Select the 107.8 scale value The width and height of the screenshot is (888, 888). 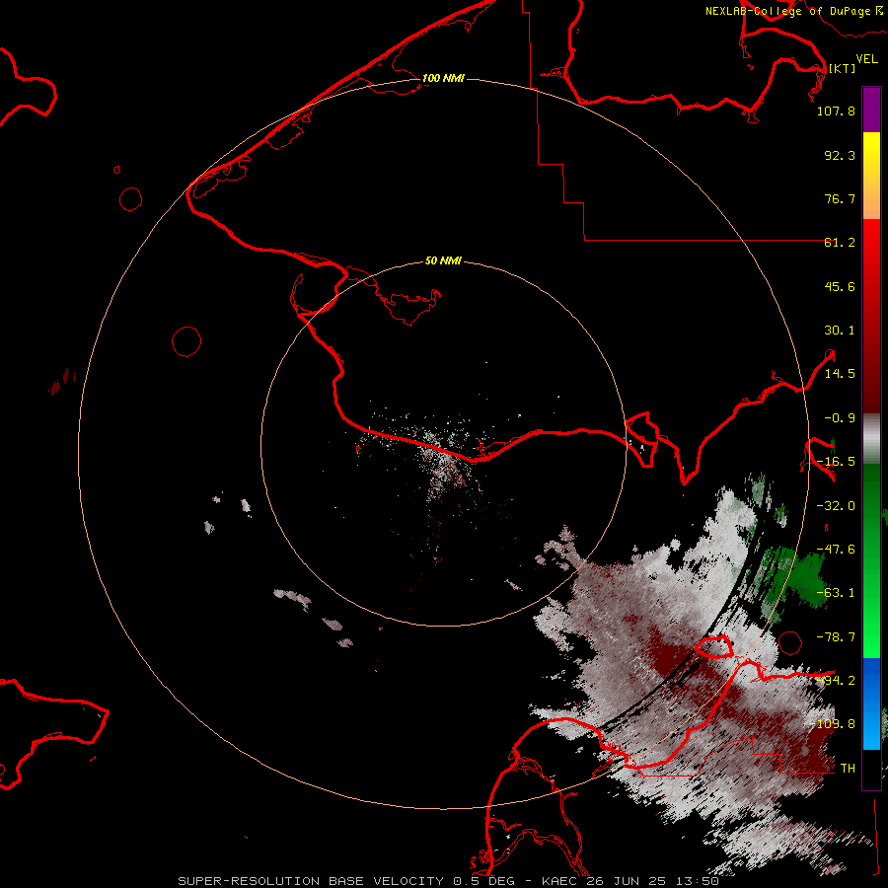click(836, 111)
